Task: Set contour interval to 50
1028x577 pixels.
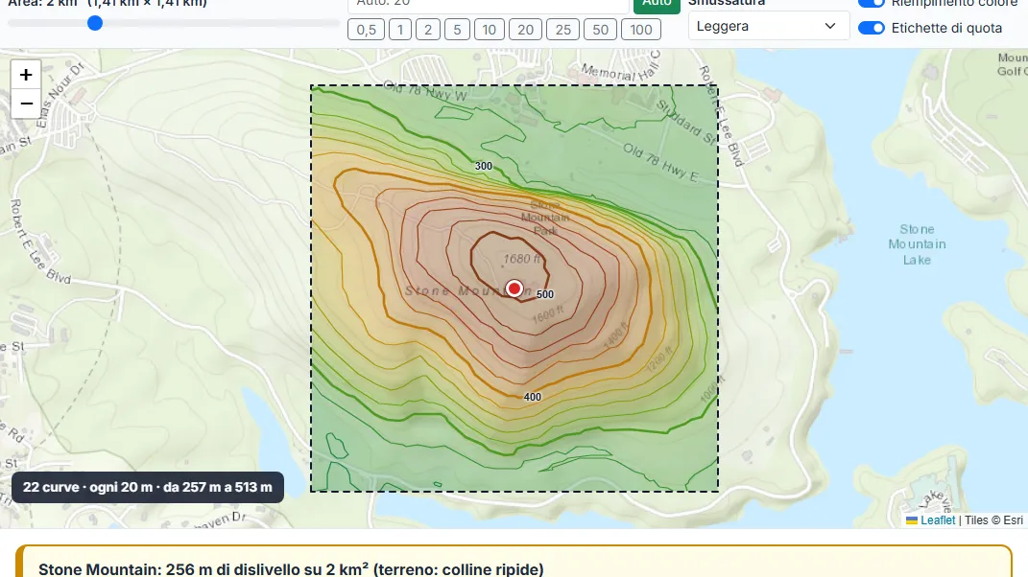Action: [x=601, y=30]
